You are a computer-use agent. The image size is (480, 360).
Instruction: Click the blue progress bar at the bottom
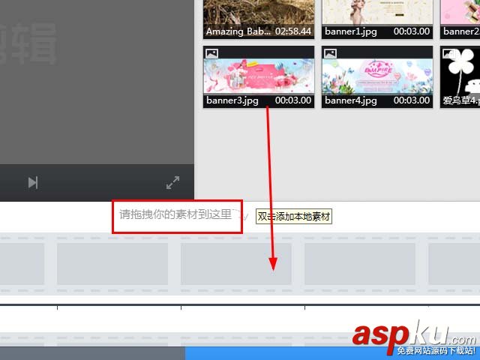coord(332,353)
